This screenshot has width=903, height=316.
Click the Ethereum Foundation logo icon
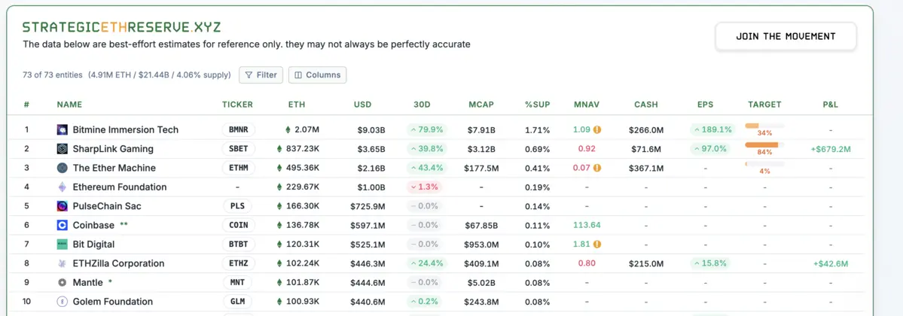(x=63, y=187)
